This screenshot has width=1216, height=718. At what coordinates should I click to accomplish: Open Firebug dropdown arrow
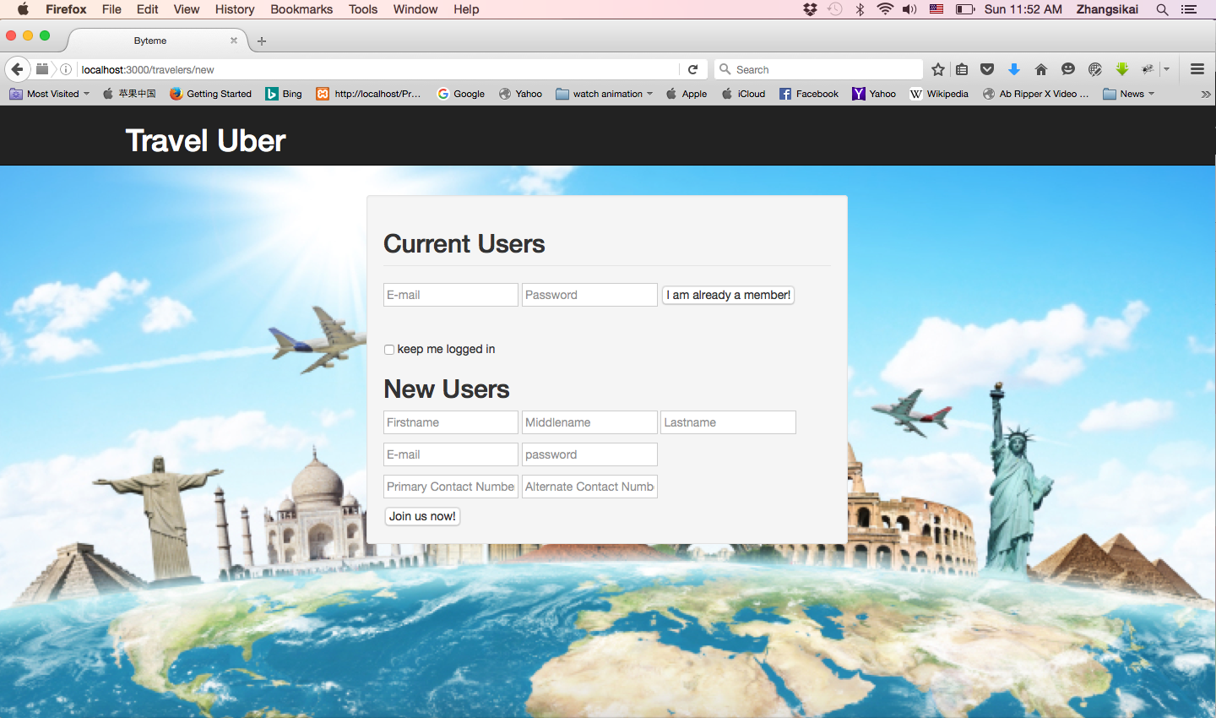[1166, 69]
